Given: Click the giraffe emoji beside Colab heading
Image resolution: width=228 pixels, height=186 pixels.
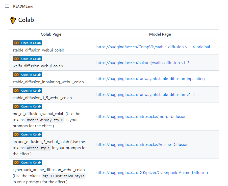Looking at the screenshot, I should (x=13, y=20).
